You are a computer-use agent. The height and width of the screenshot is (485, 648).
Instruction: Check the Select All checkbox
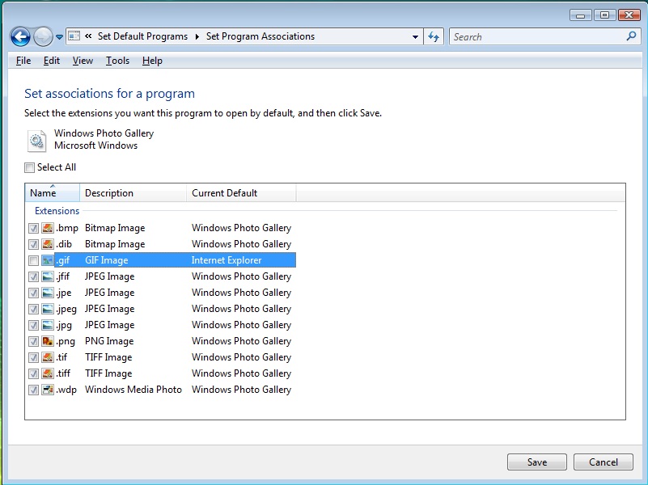click(x=29, y=167)
